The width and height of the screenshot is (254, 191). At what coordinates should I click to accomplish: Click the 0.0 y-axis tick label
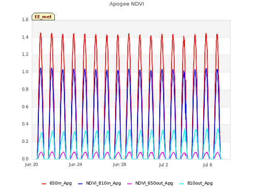(x=25, y=159)
